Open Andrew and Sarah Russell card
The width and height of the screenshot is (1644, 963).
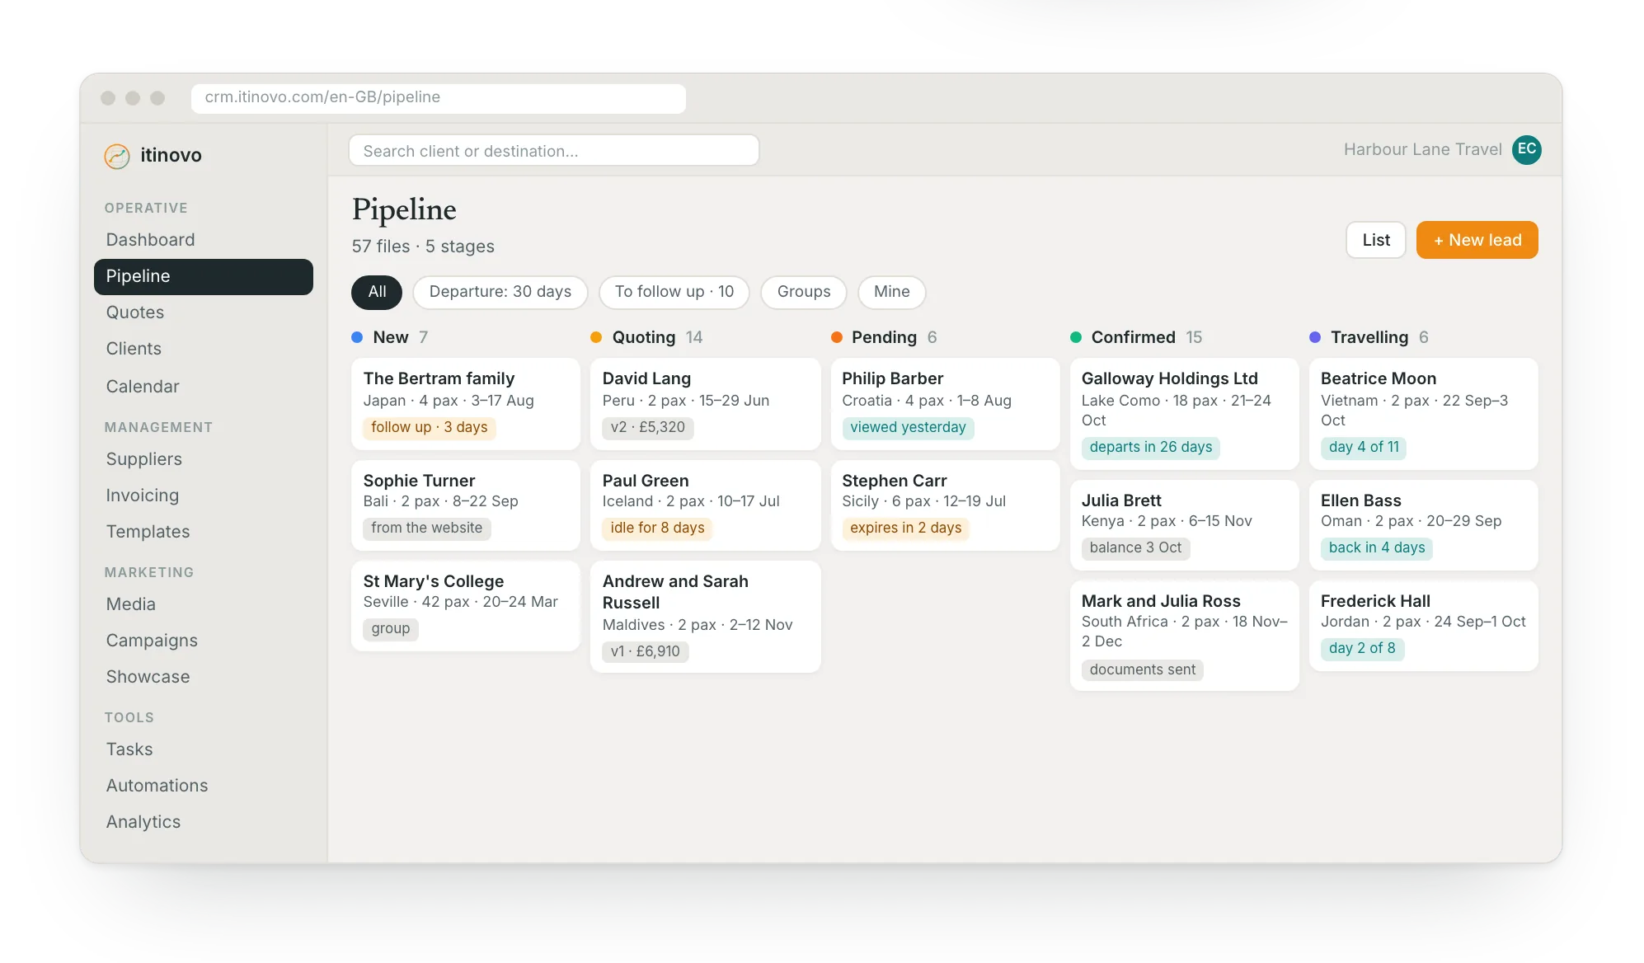705,616
